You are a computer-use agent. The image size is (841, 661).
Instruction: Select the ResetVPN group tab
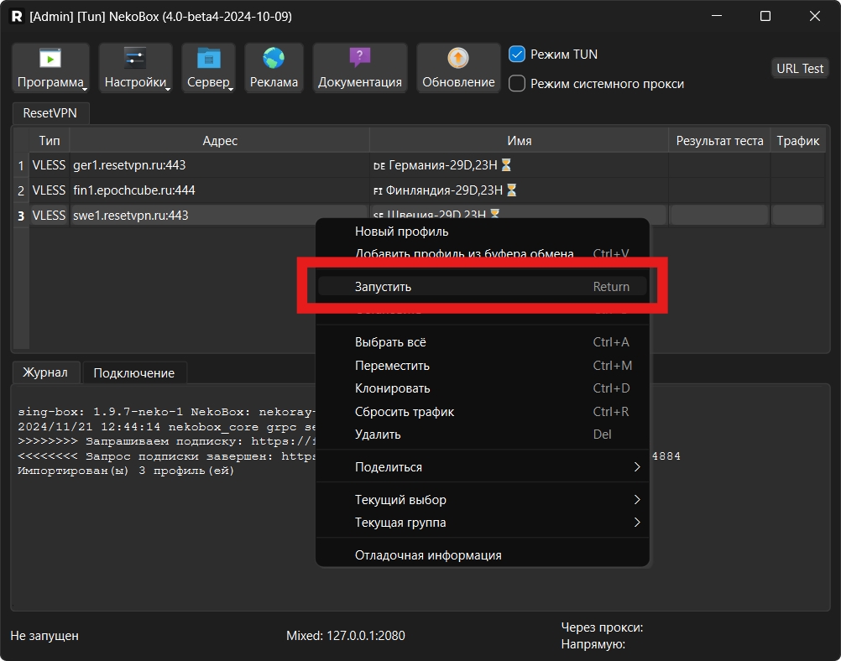tap(50, 112)
